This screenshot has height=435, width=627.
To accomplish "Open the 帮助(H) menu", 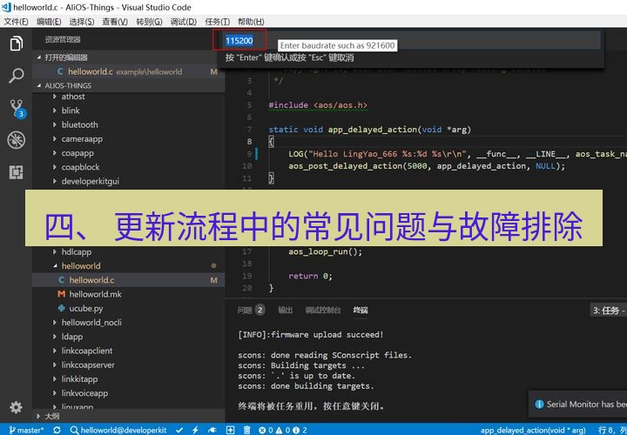I will coord(251,22).
